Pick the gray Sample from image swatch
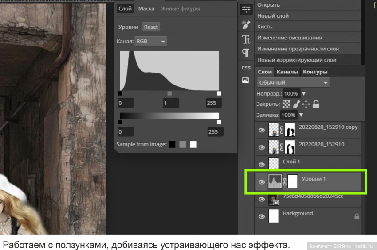Viewport: 377px width, 250px height. [183, 144]
